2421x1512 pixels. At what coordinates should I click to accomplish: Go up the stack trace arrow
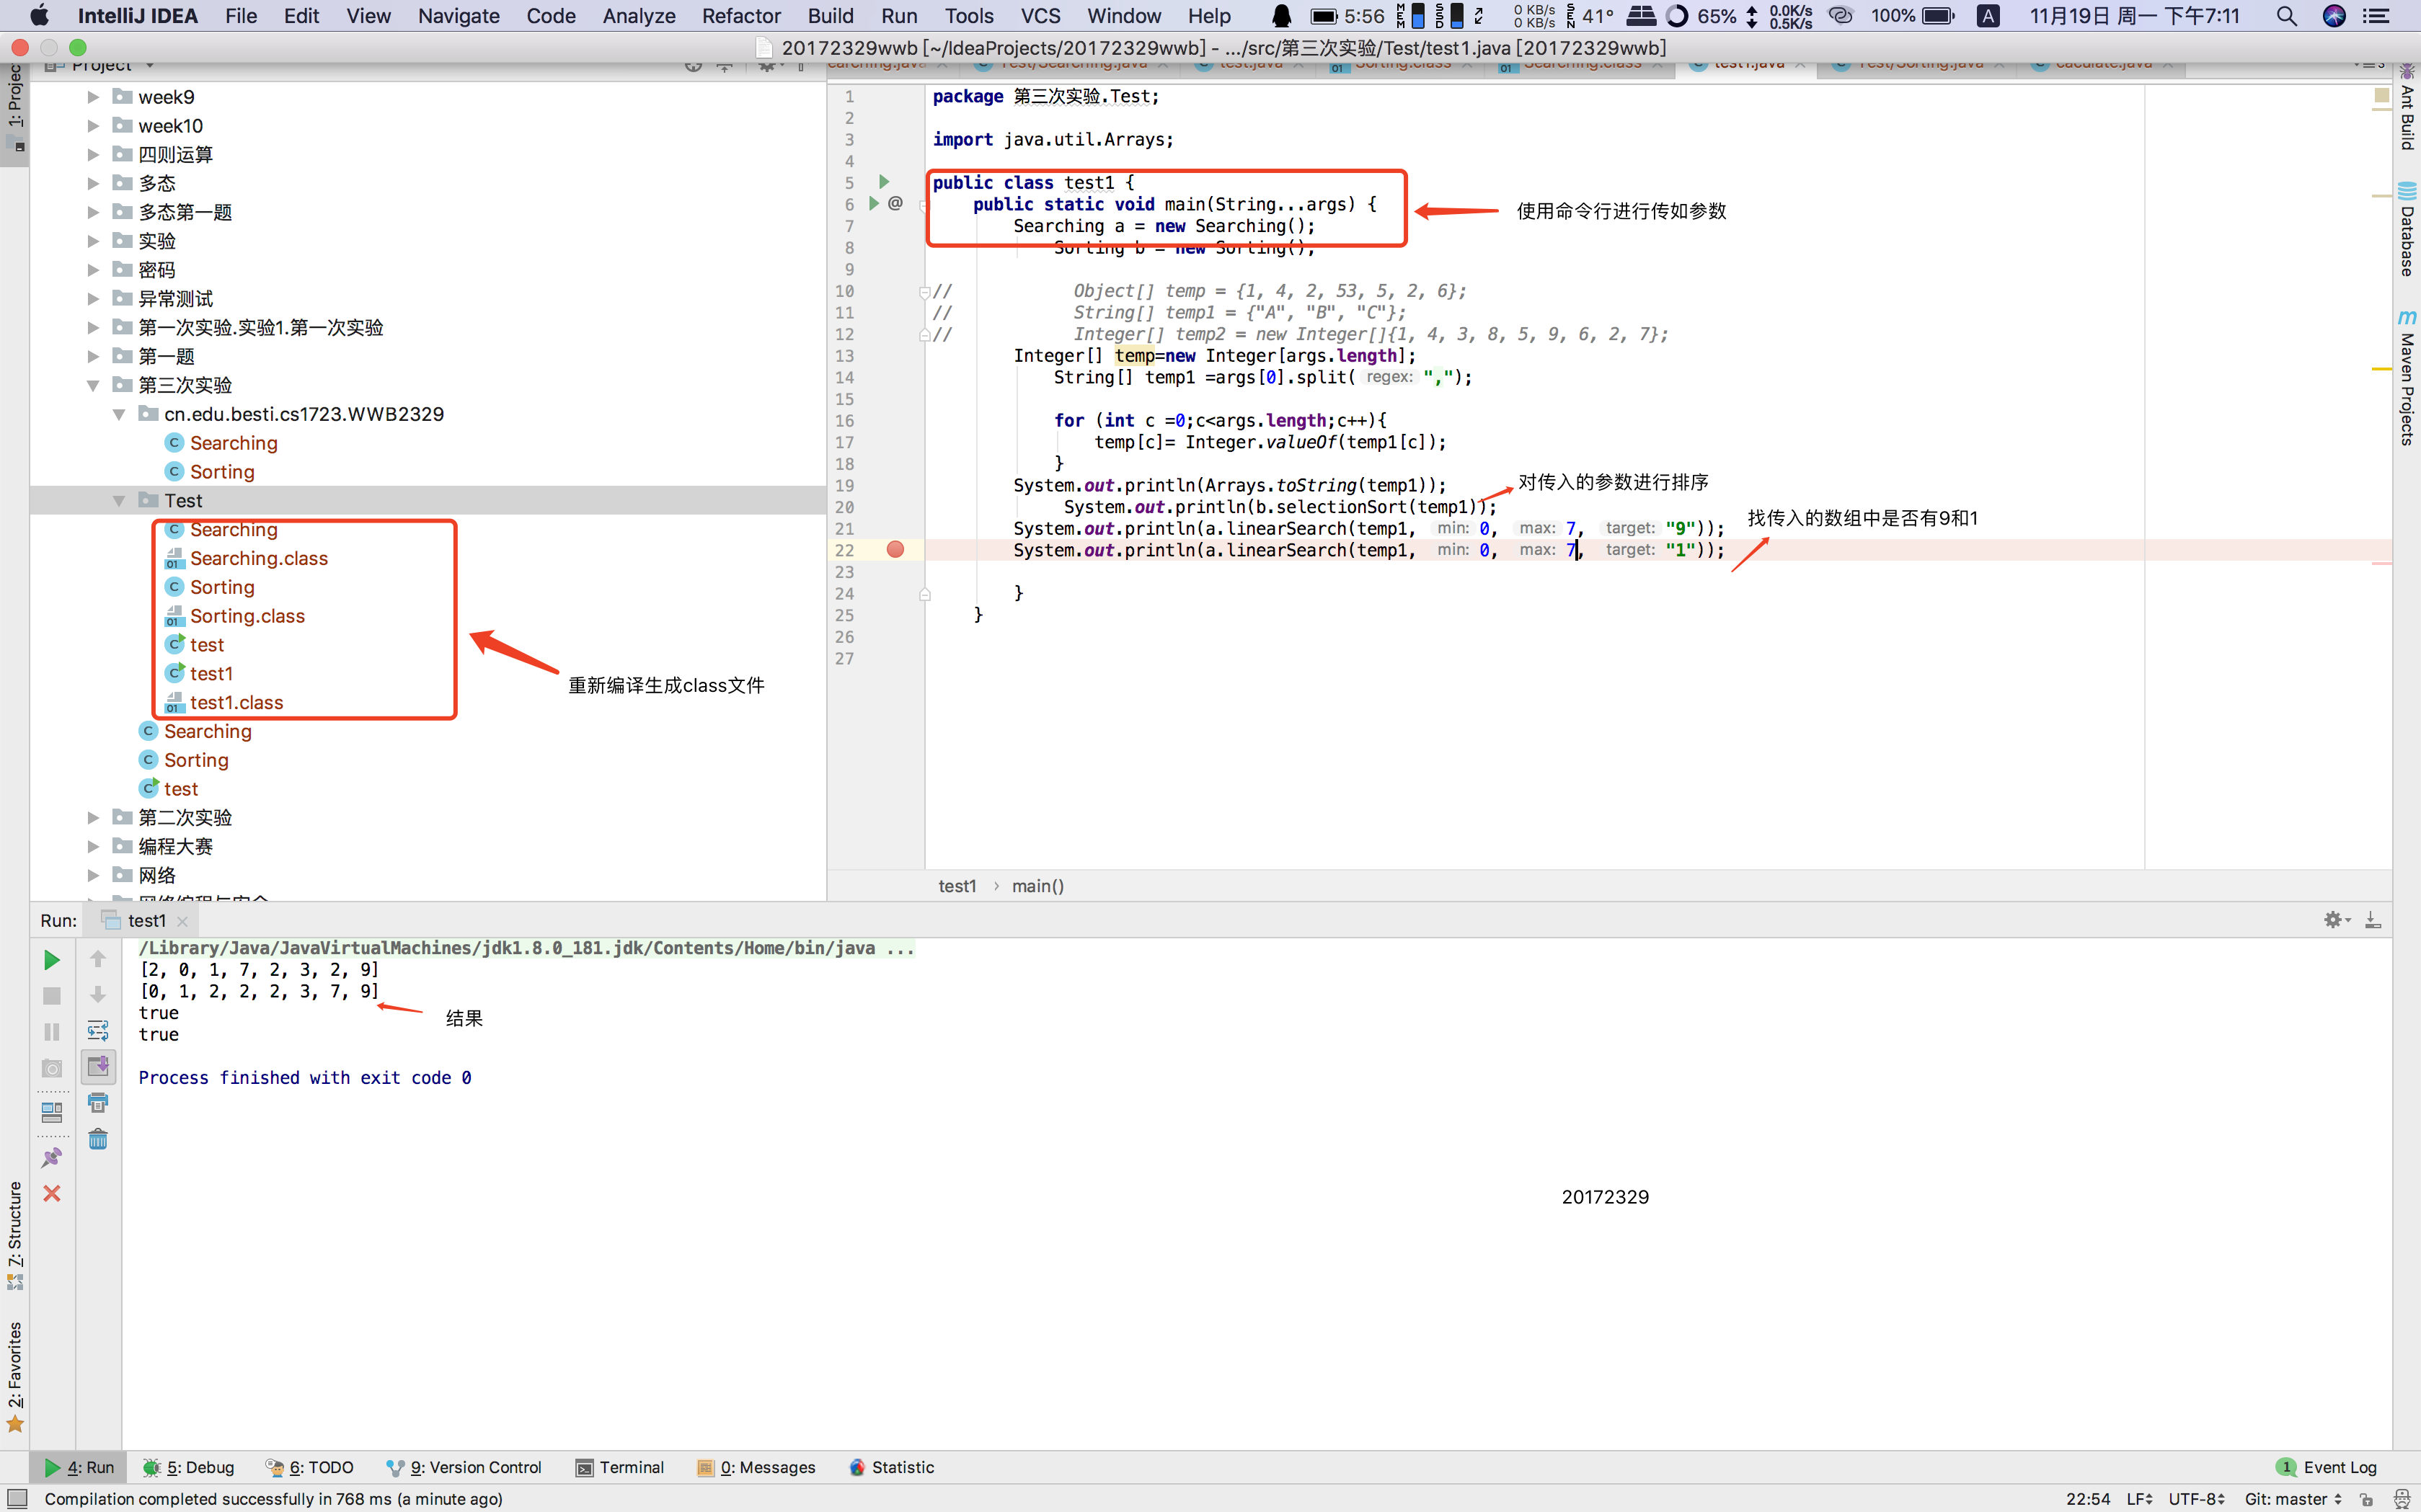click(x=98, y=959)
